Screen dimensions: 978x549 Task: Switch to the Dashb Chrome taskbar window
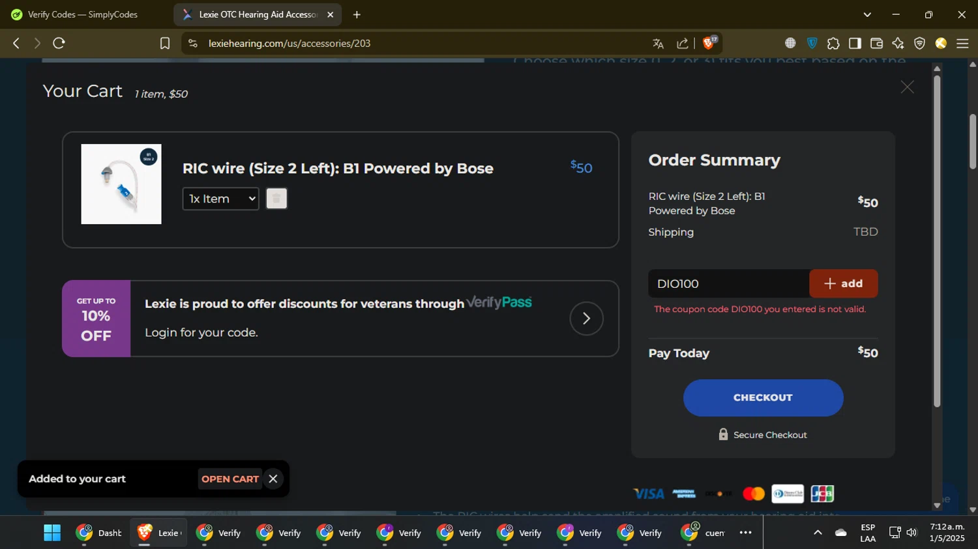click(x=98, y=533)
